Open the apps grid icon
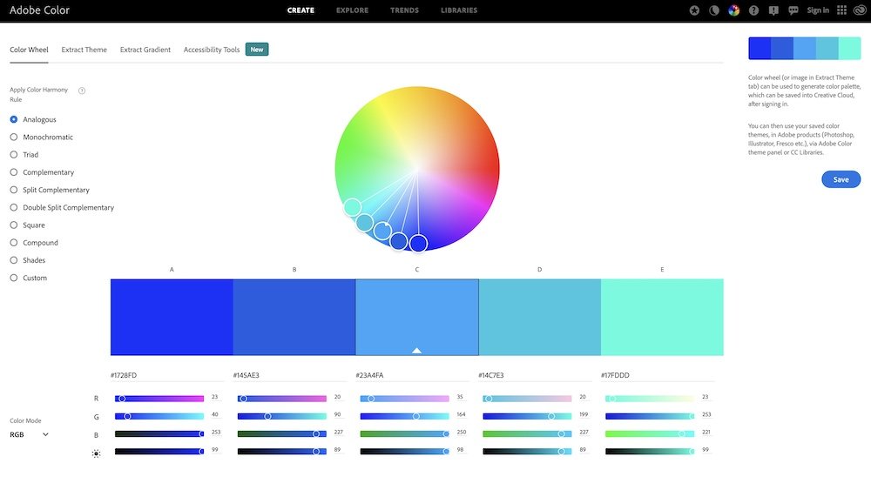 coord(842,10)
